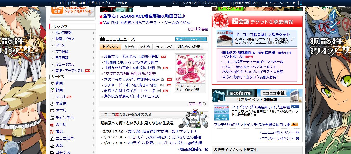351x154 pixels.
Task: Switch to the トピックス news tab
Action: 110,47
